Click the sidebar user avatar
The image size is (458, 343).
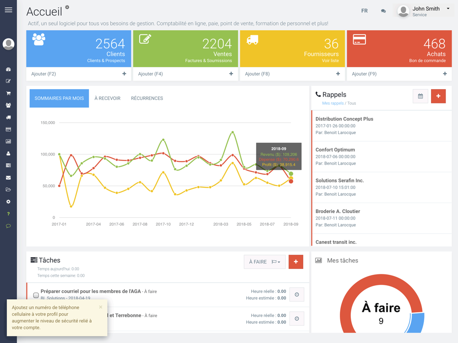8,44
